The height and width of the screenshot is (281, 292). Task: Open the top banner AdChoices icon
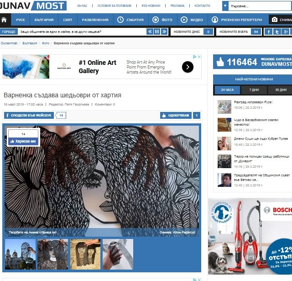(195, 57)
